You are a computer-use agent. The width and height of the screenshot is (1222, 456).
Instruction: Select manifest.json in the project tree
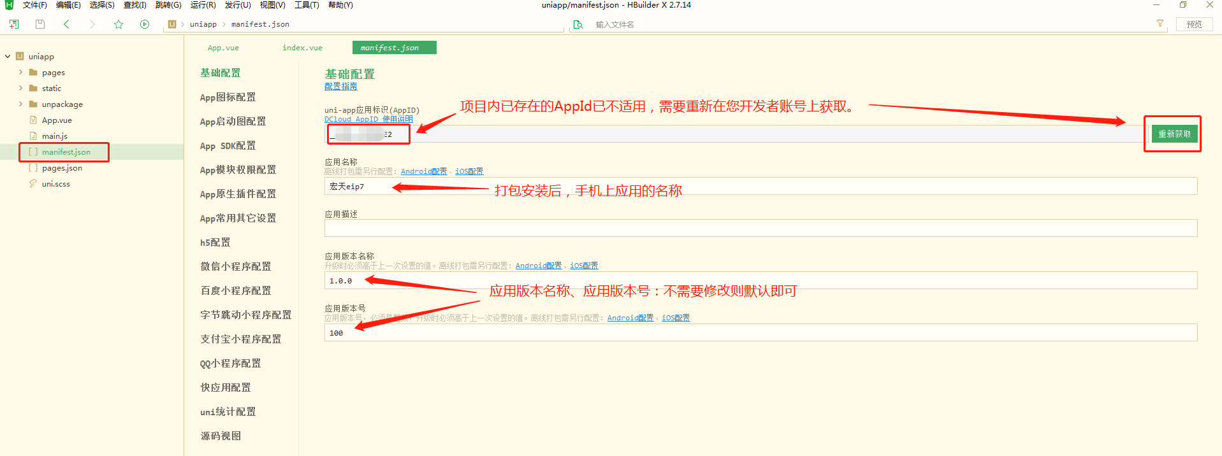coord(66,152)
